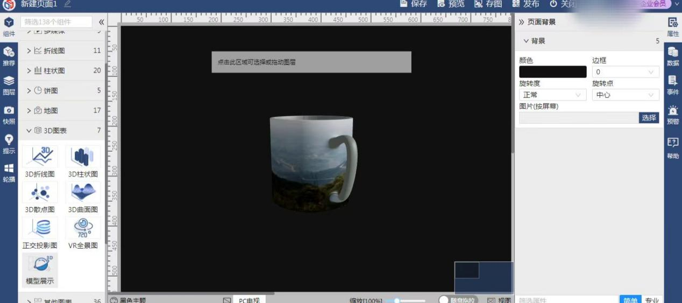682x303 pixels.
Task: Click the 点击此区域可选择或拖动图层 bar
Action: pos(311,62)
